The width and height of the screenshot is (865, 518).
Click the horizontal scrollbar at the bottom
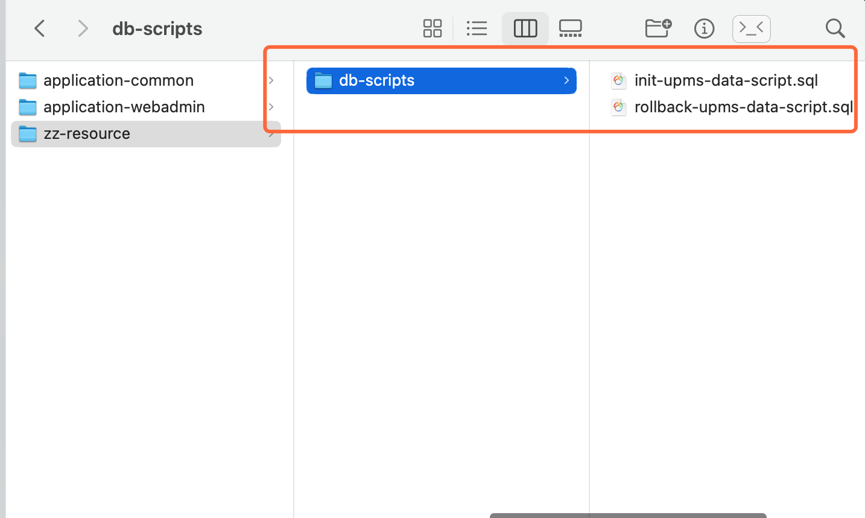point(628,516)
